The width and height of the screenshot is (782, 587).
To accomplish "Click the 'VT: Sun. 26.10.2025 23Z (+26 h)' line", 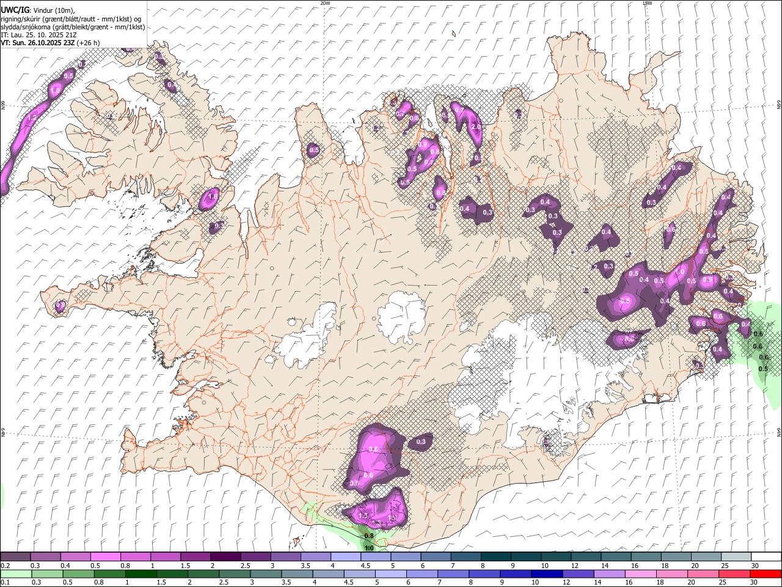I will (50, 43).
